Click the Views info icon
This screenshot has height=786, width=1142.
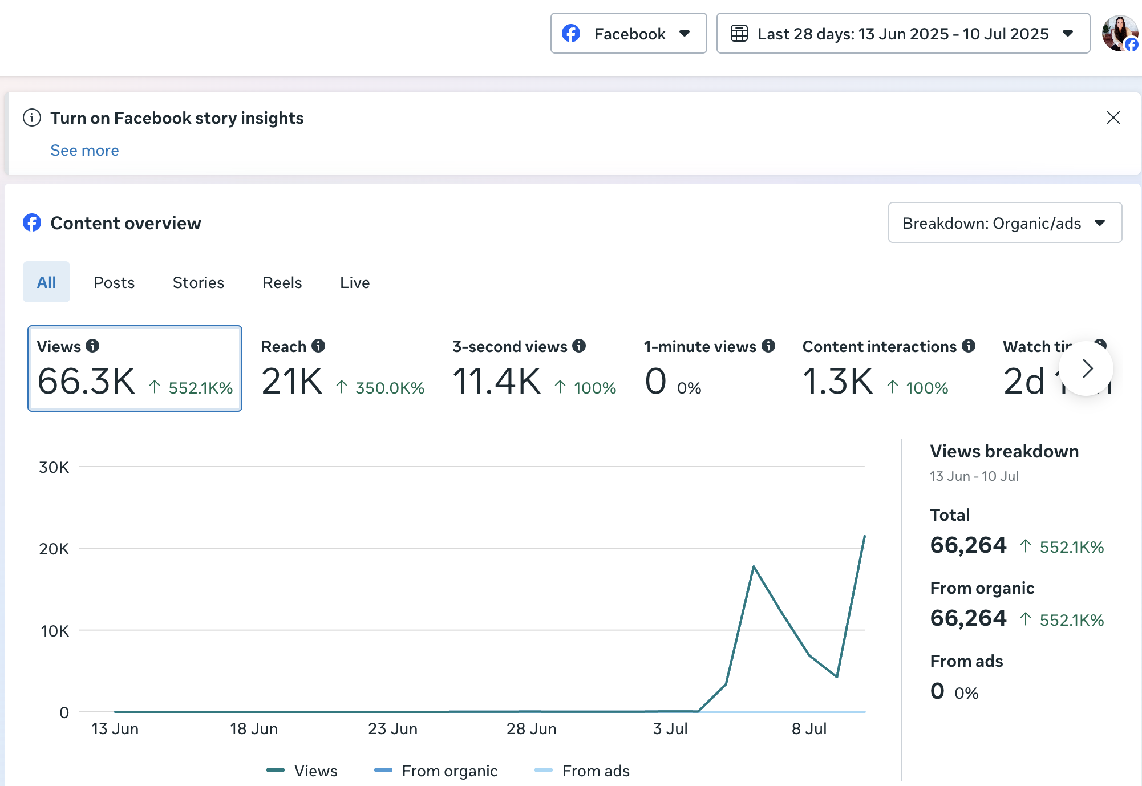[92, 346]
